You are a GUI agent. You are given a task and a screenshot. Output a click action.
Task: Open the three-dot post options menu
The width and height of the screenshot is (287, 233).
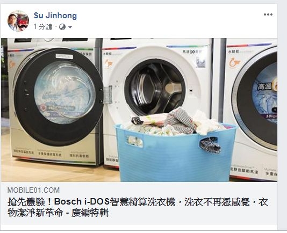tap(268, 14)
